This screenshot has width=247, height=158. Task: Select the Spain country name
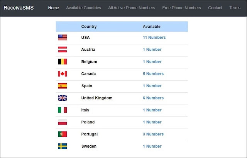[86, 86]
